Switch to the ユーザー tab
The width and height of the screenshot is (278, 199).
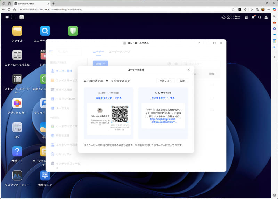point(98,52)
